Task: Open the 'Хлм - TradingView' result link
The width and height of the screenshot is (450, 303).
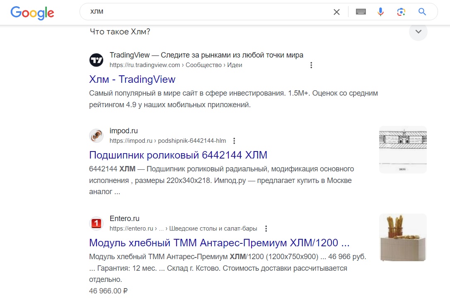Action: [132, 79]
